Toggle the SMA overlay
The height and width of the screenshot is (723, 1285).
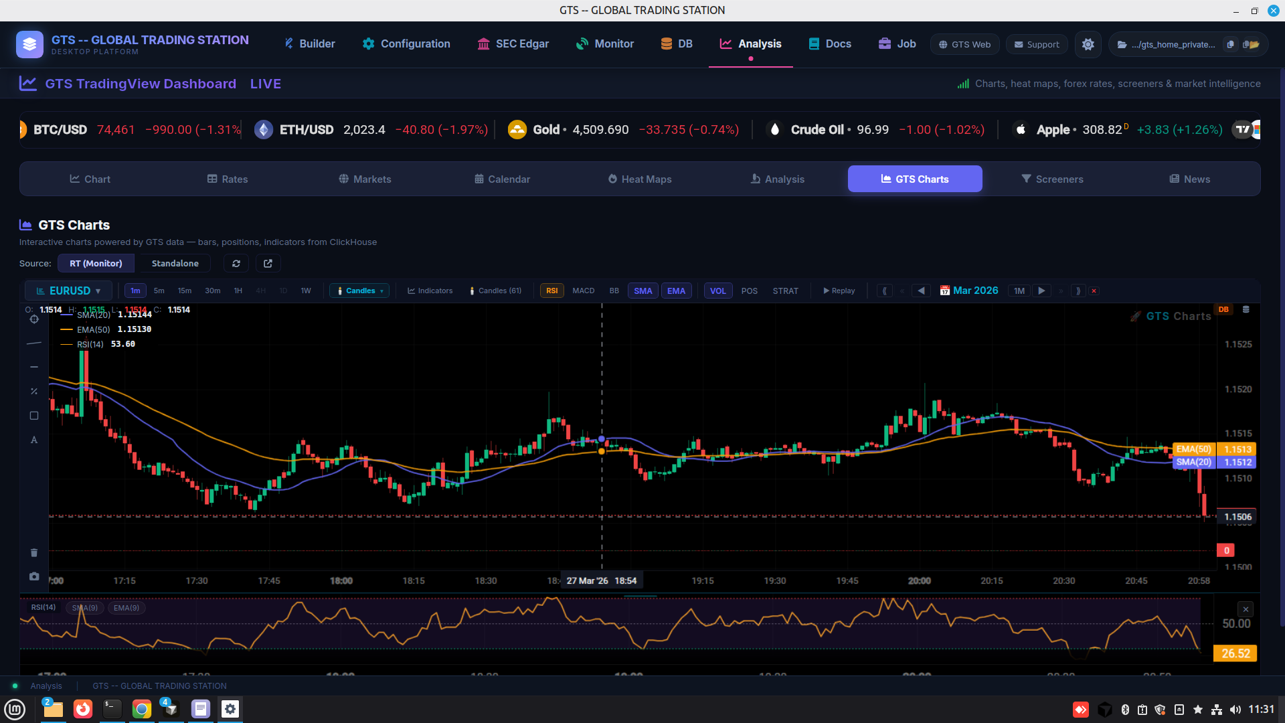click(643, 291)
